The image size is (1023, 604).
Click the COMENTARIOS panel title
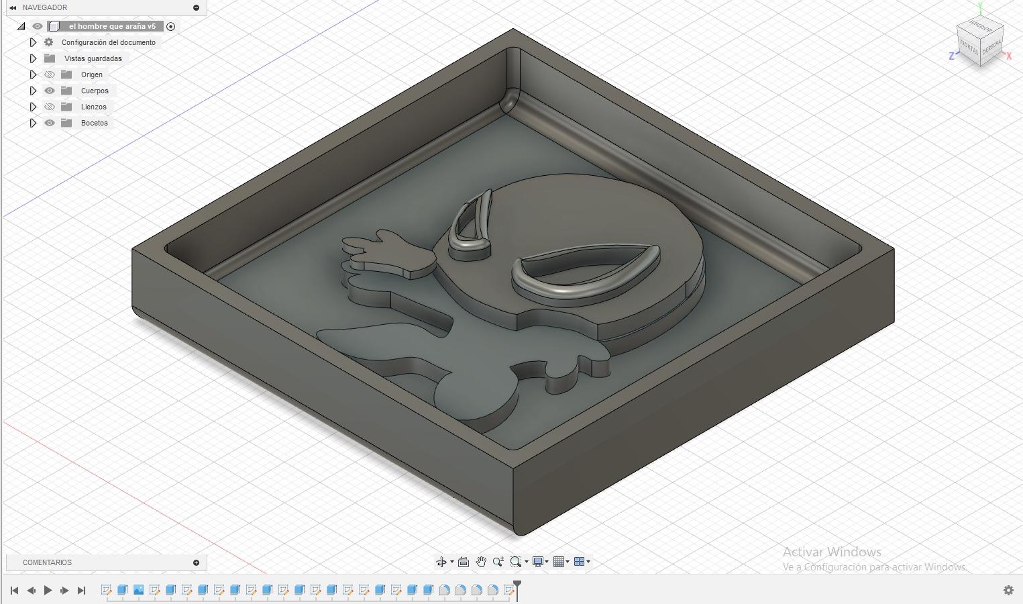tap(47, 562)
